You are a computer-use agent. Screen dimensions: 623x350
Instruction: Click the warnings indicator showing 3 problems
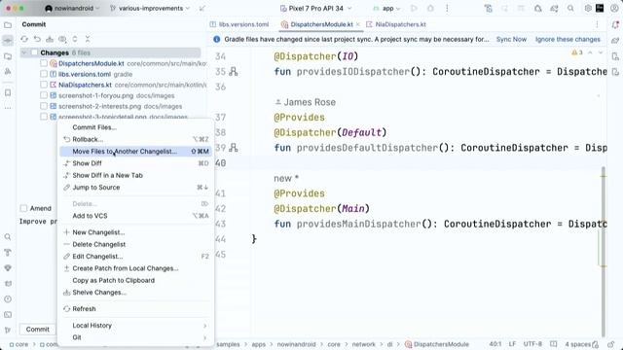coord(577,52)
